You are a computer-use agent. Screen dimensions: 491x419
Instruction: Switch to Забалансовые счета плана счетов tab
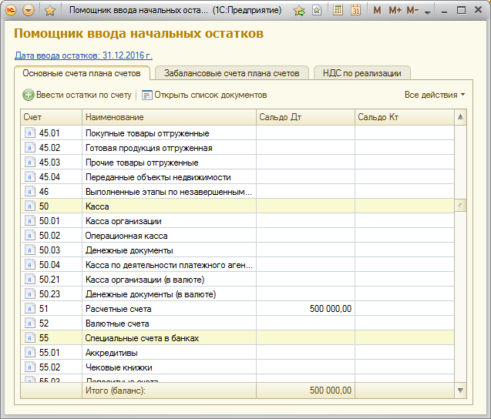point(232,73)
